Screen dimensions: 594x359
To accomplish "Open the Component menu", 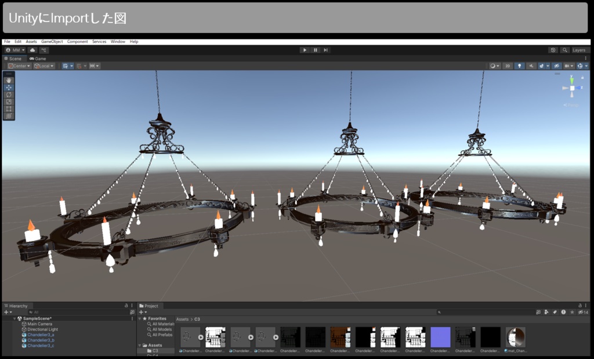I will click(77, 42).
